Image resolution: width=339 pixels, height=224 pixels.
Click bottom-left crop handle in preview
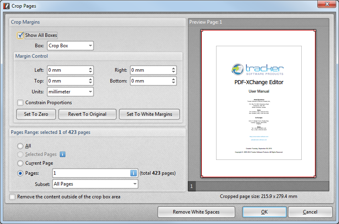pos(201,176)
